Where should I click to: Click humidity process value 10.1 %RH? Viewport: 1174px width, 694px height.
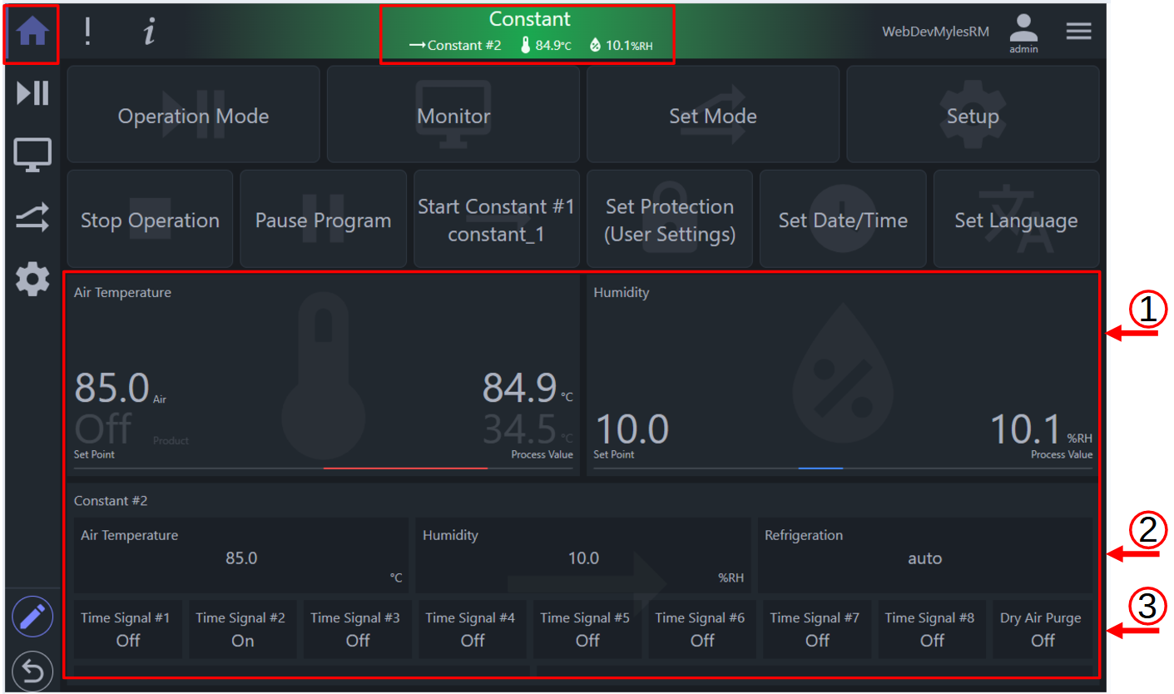coord(1040,429)
